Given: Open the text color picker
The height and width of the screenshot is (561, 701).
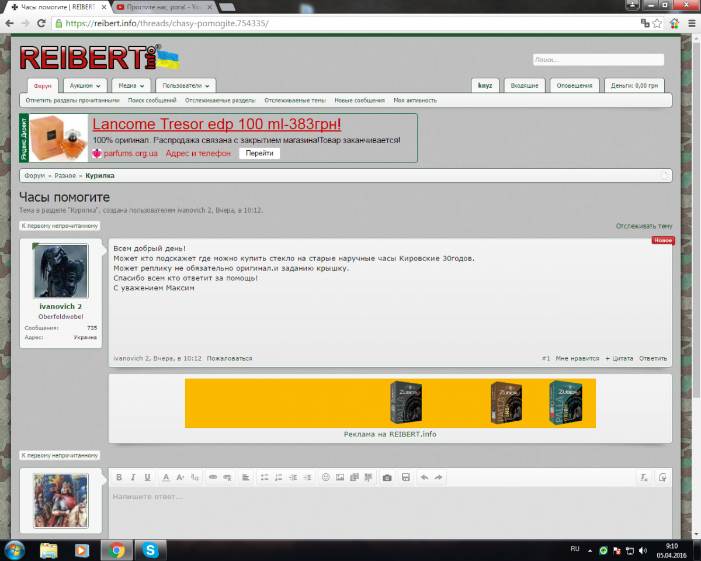Looking at the screenshot, I should click(x=166, y=477).
